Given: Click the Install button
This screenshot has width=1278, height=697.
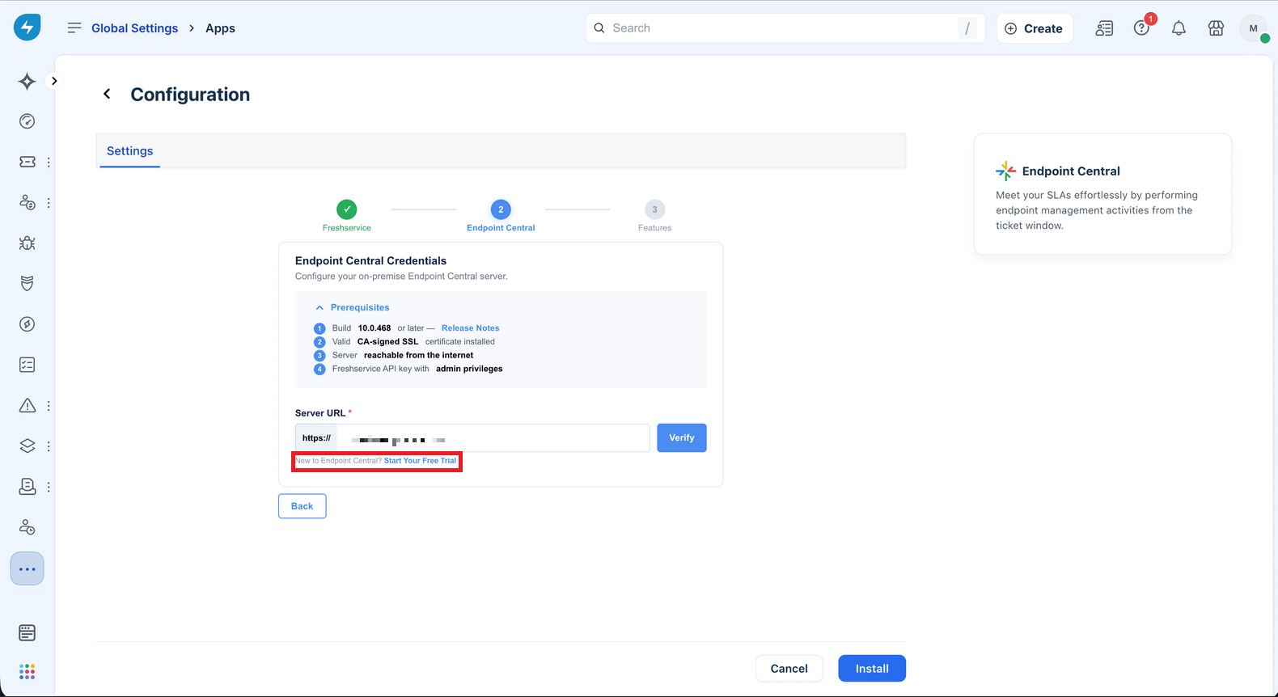Looking at the screenshot, I should 872,669.
